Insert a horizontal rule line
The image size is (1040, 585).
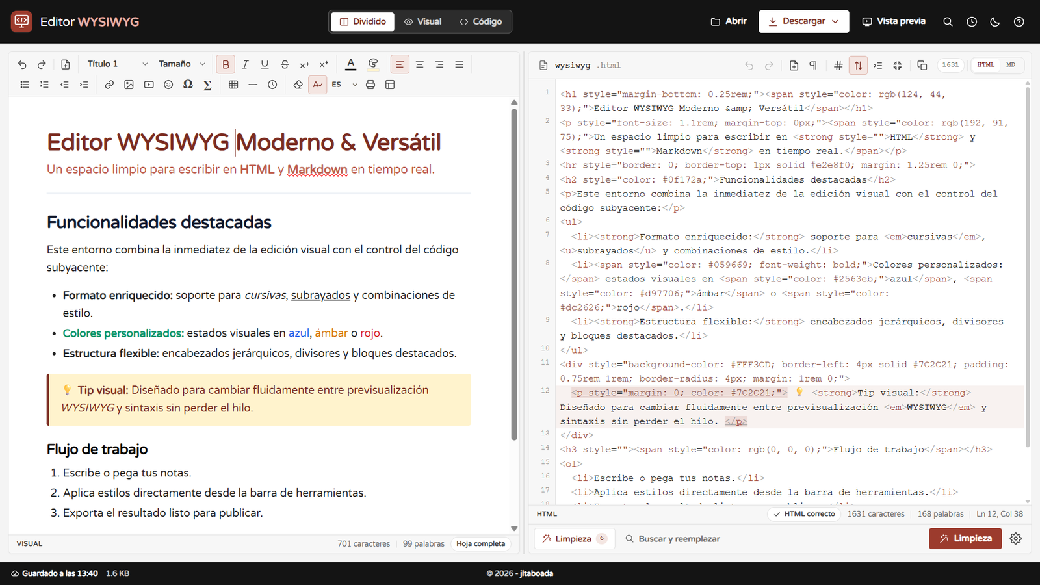click(x=253, y=84)
